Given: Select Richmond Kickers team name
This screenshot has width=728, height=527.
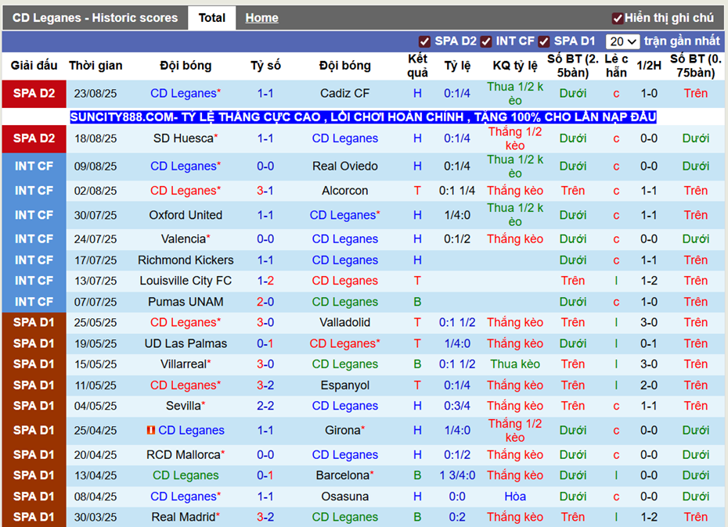Looking at the screenshot, I should click(x=186, y=260).
